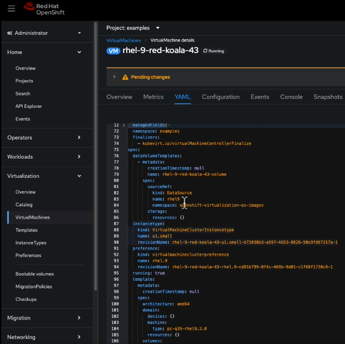Click line number 75 in the gutter
The height and width of the screenshot is (344, 345).
(116, 150)
